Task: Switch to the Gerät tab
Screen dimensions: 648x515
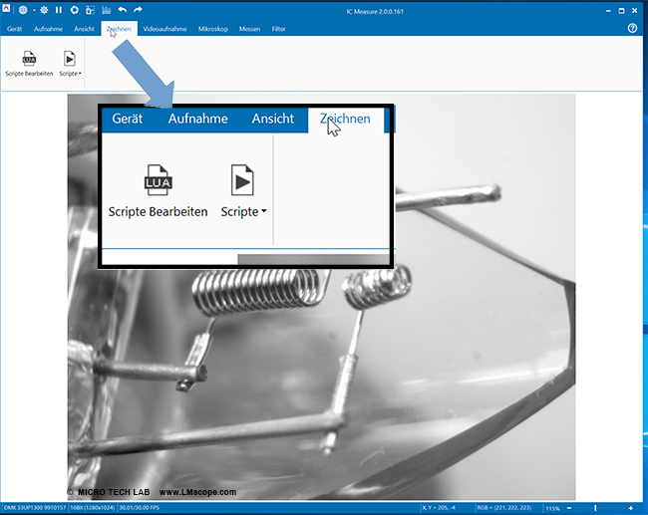Action: [x=16, y=29]
